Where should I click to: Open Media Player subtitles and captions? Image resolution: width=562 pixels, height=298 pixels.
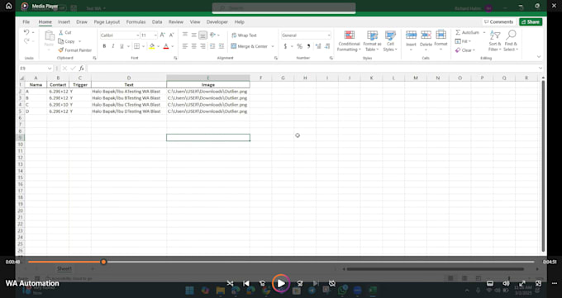click(489, 283)
